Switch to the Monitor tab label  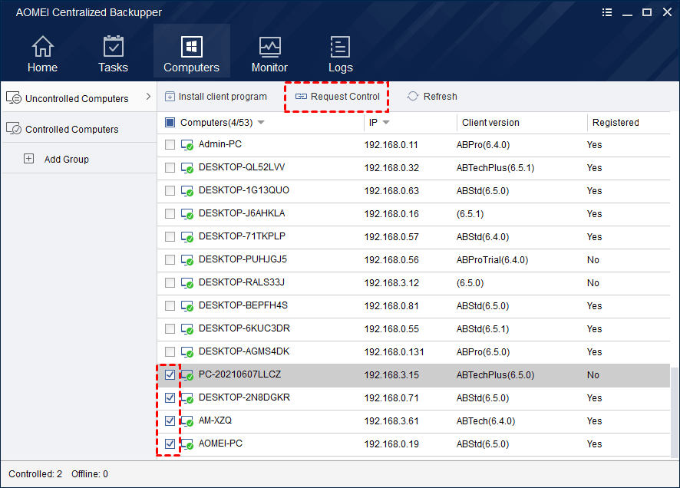(269, 68)
